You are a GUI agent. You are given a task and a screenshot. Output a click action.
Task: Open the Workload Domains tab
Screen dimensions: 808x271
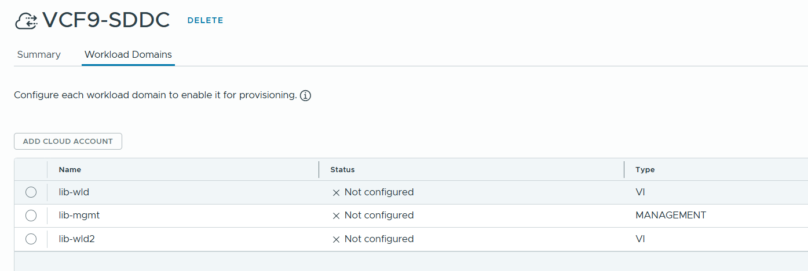(128, 54)
